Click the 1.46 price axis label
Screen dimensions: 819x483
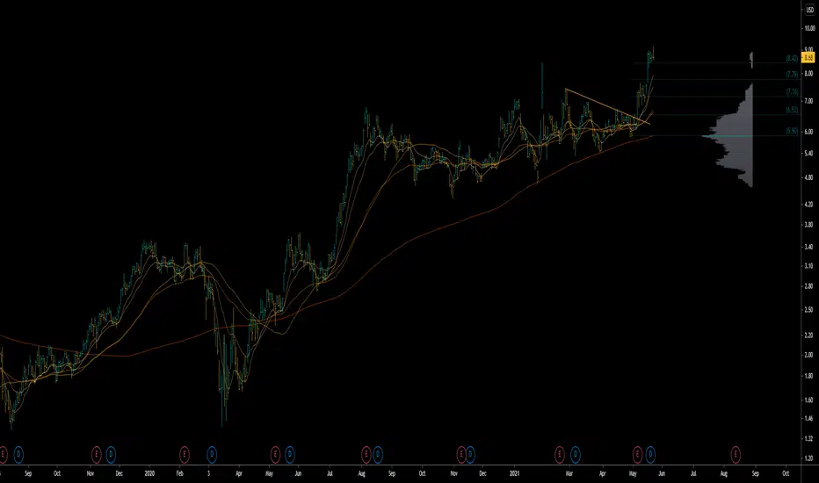coord(808,419)
